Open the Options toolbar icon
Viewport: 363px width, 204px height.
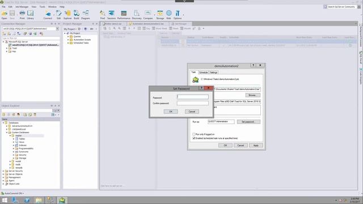tap(178, 15)
